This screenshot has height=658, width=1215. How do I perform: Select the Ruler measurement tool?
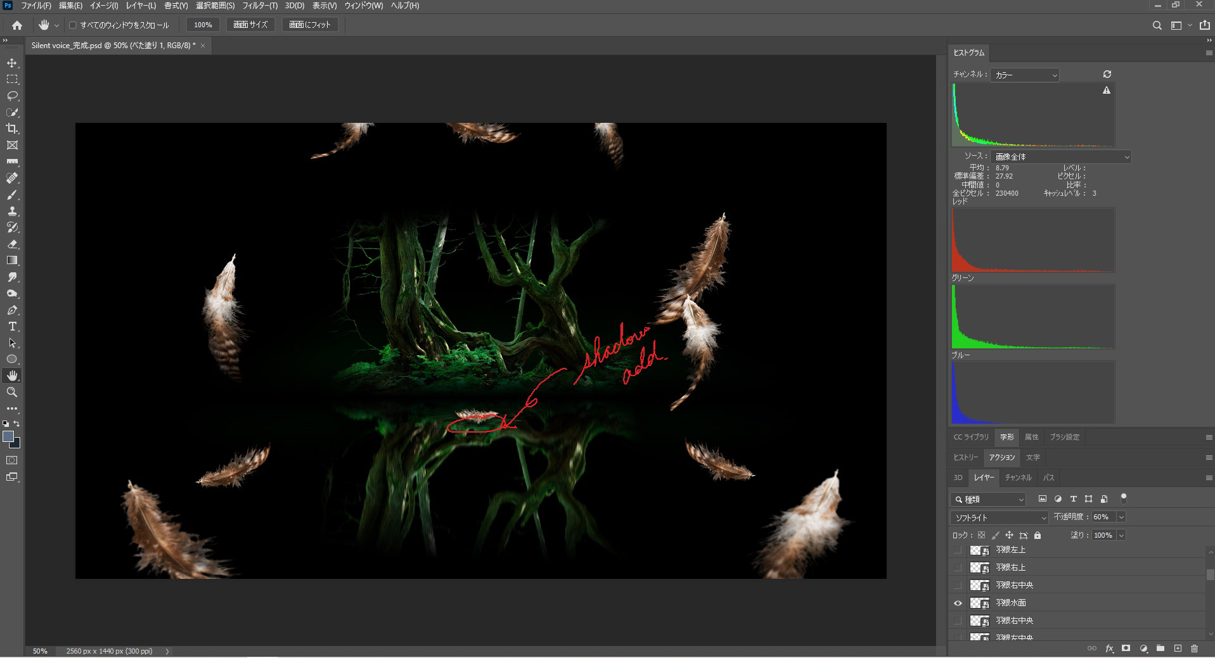pos(12,162)
